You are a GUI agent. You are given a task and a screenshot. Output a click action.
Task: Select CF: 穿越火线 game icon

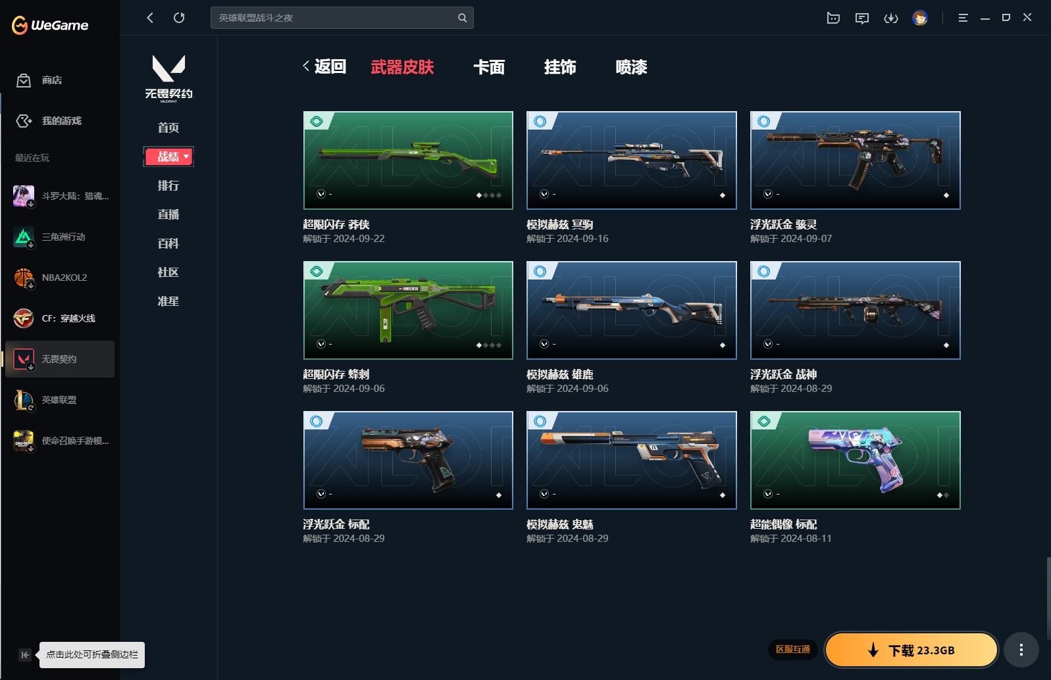click(x=24, y=318)
